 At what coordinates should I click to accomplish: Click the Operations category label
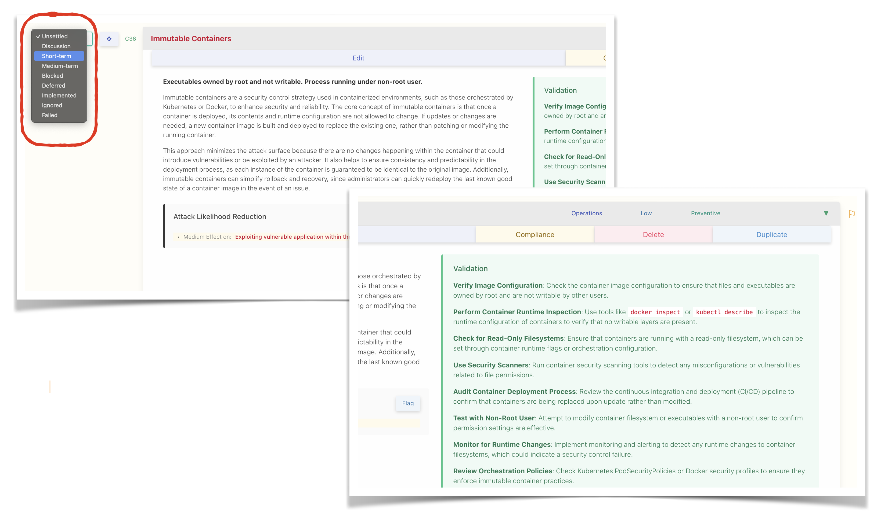[586, 213]
